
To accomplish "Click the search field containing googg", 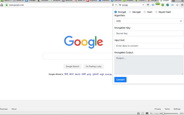I will [x=131, y=5].
